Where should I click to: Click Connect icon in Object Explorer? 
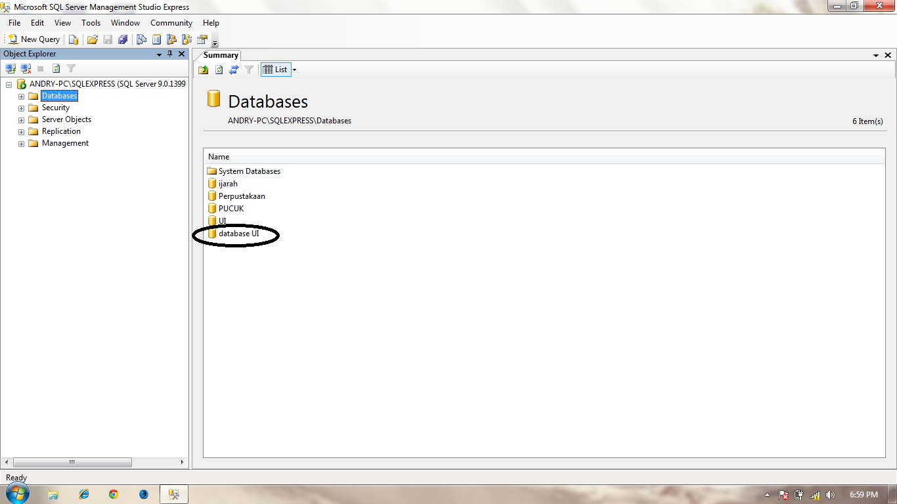pos(11,68)
